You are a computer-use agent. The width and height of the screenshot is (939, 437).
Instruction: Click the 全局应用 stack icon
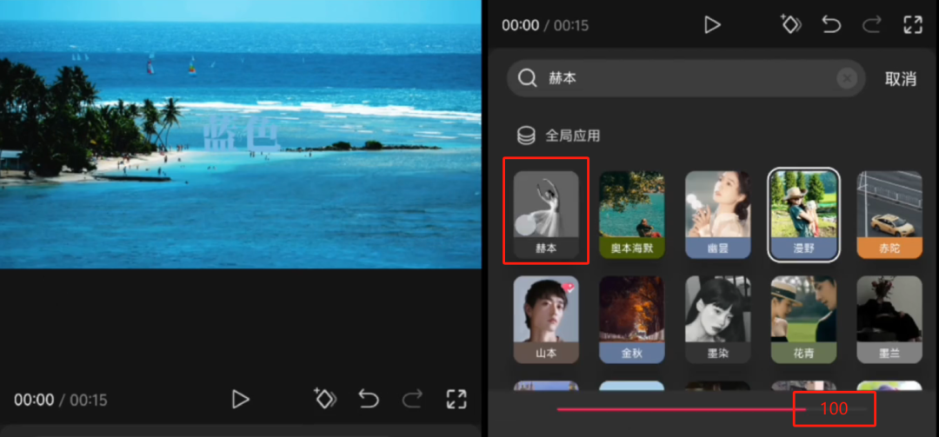pyautogui.click(x=526, y=136)
